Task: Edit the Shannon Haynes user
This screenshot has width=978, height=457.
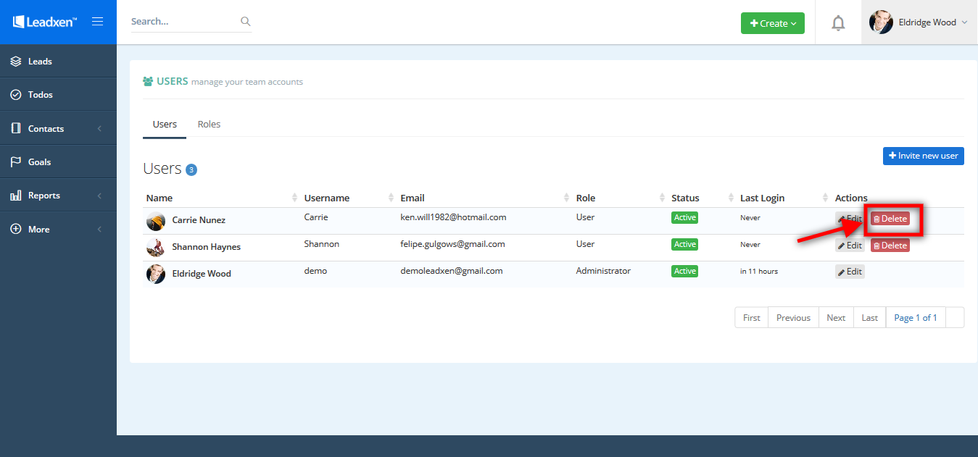Action: tap(850, 246)
